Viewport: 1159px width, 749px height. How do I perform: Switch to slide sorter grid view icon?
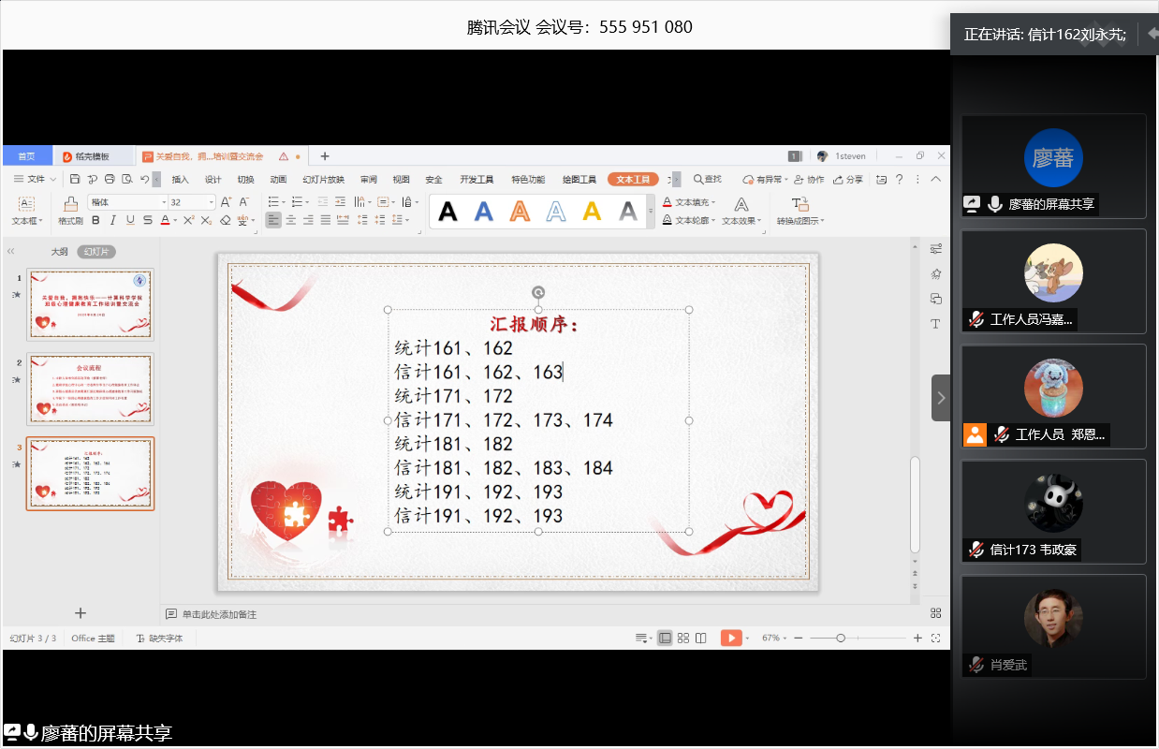coord(683,638)
